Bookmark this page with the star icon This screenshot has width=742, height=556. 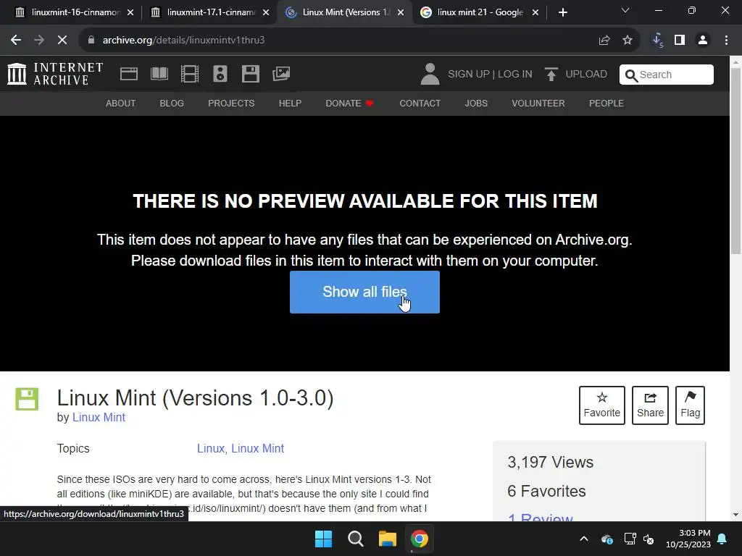tap(628, 41)
